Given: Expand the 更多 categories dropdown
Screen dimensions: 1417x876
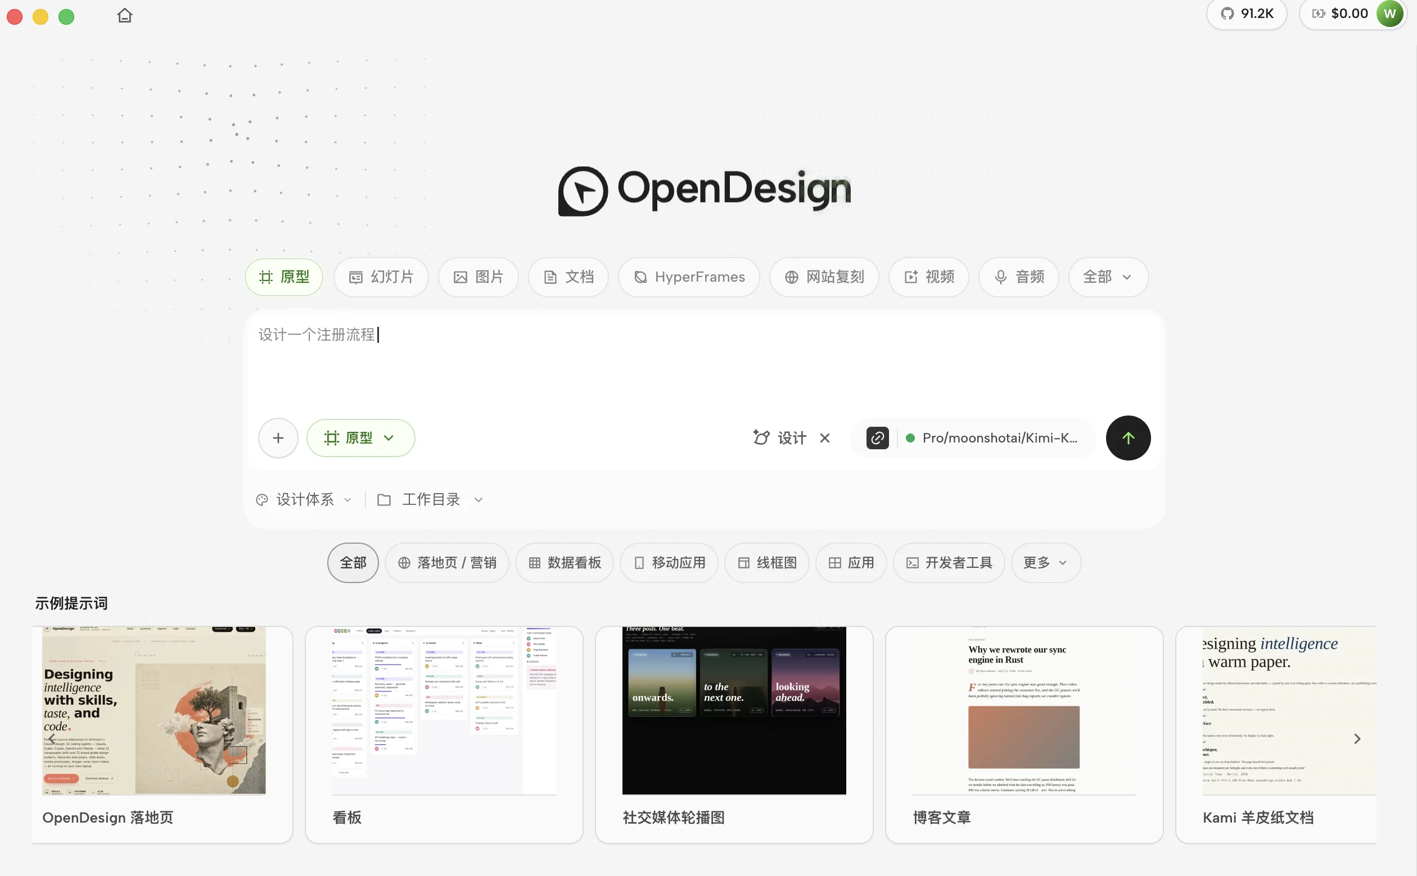Looking at the screenshot, I should [x=1046, y=563].
